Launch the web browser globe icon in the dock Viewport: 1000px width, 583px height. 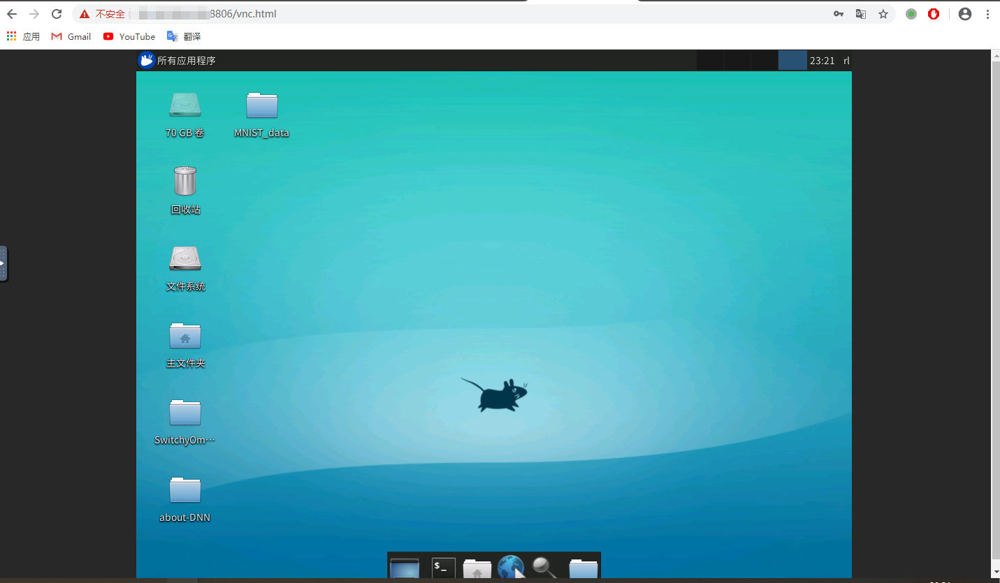tap(511, 567)
